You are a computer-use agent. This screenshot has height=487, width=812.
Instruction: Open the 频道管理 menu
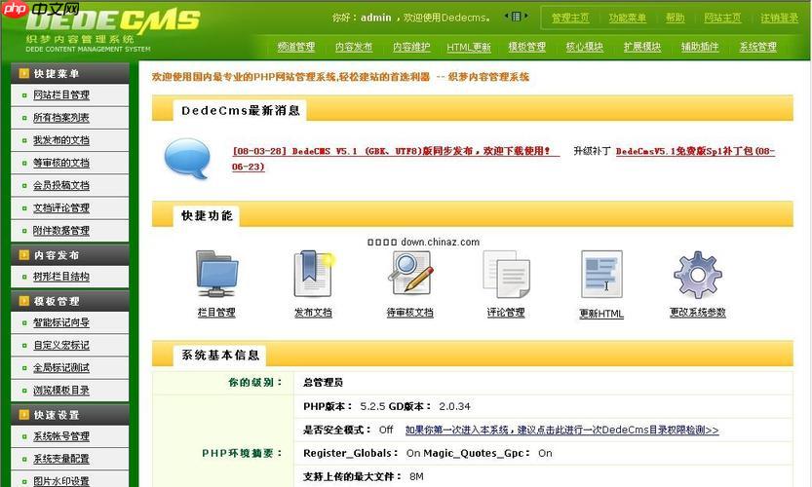coord(296,47)
